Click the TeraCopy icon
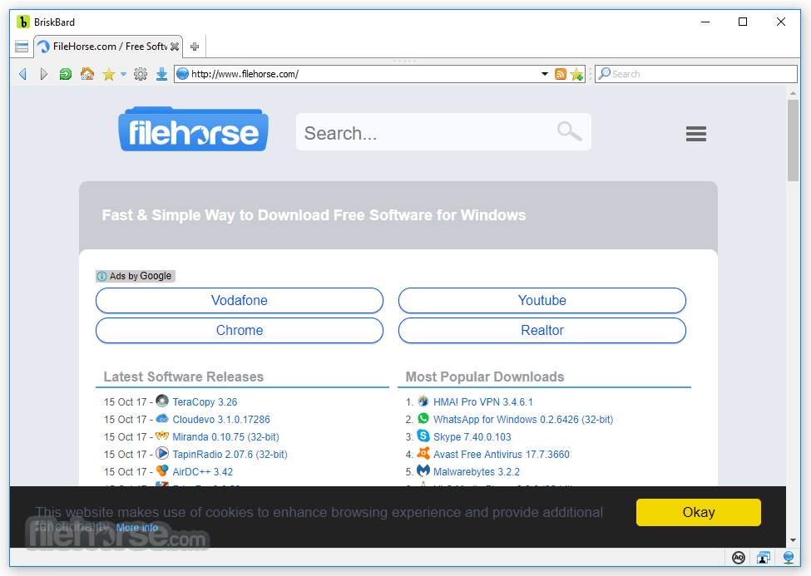 162,401
